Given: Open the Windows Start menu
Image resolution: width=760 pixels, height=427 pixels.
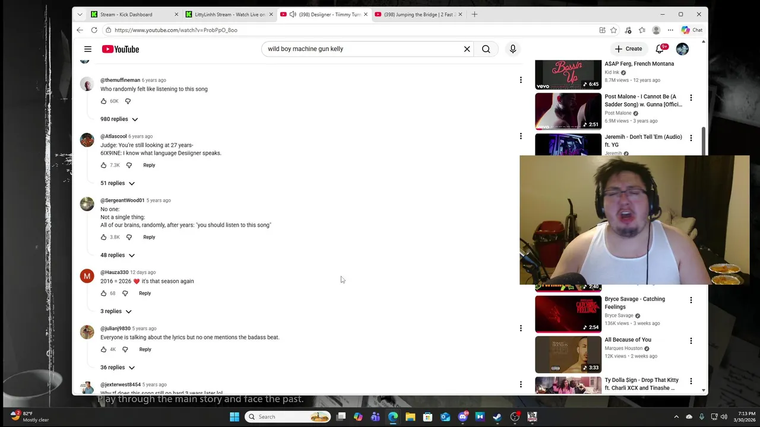Looking at the screenshot, I should click(235, 417).
